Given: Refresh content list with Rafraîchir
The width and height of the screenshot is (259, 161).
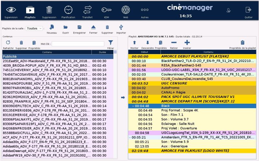Looking at the screenshot, I should coord(8,43).
